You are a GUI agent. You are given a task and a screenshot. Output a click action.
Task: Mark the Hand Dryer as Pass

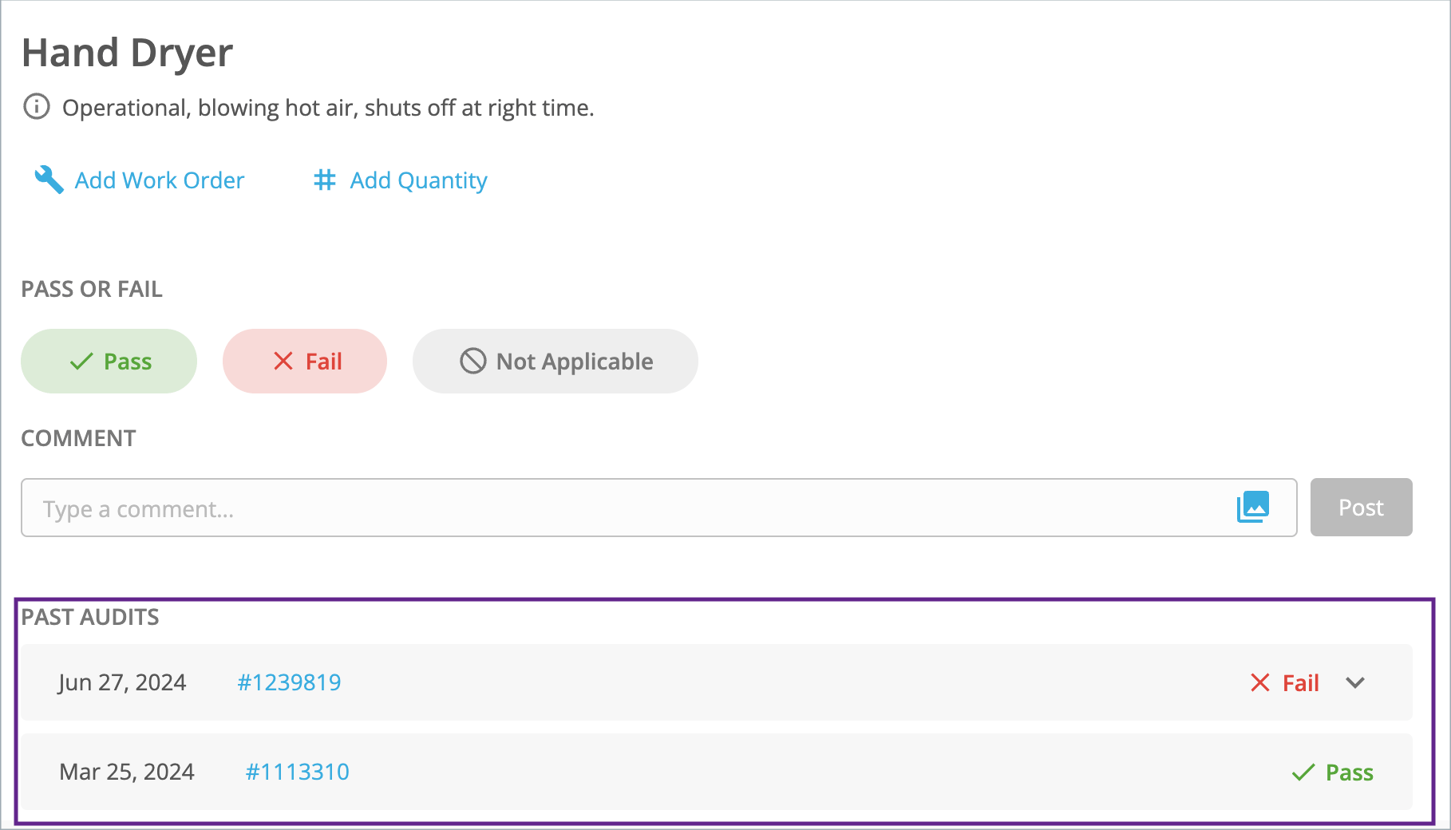[109, 361]
